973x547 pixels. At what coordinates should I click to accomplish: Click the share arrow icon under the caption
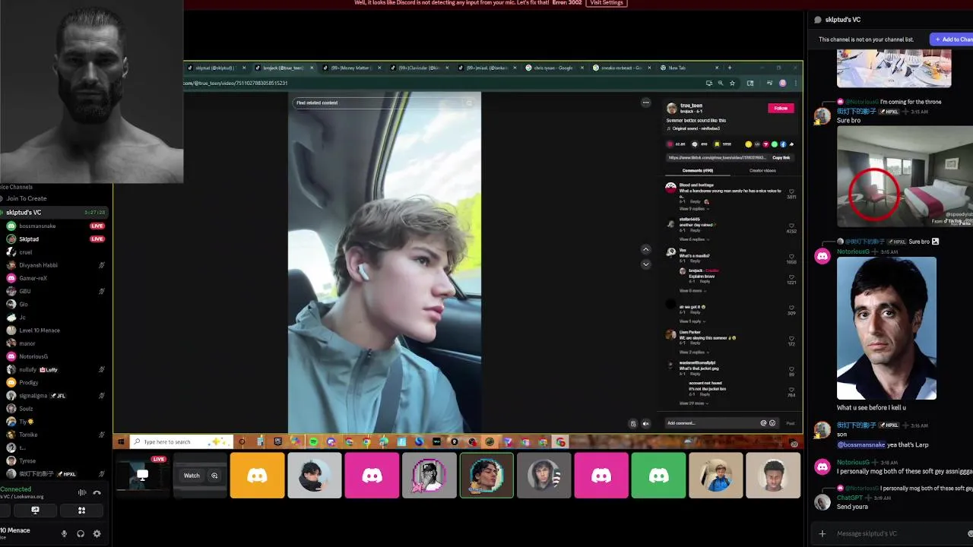791,144
